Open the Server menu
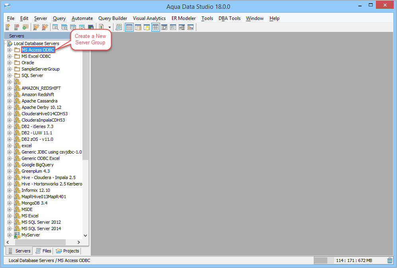Image resolution: width=397 pixels, height=268 pixels. pos(41,18)
